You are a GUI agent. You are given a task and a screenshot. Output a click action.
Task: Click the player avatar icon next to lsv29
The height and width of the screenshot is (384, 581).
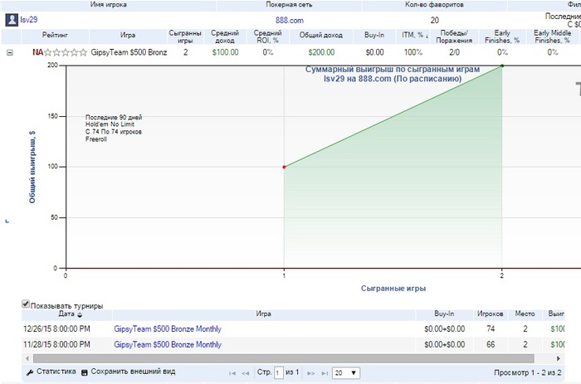[12, 20]
